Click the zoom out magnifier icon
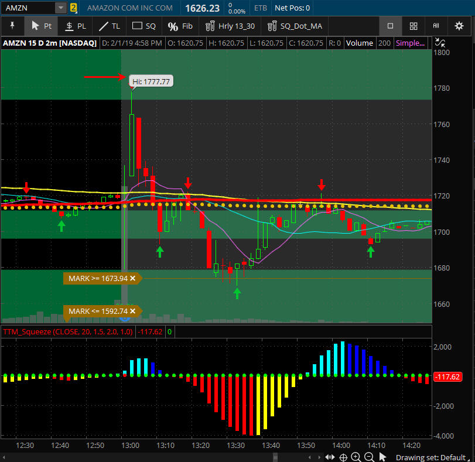Screen dimensions: 475x462 click(x=369, y=457)
